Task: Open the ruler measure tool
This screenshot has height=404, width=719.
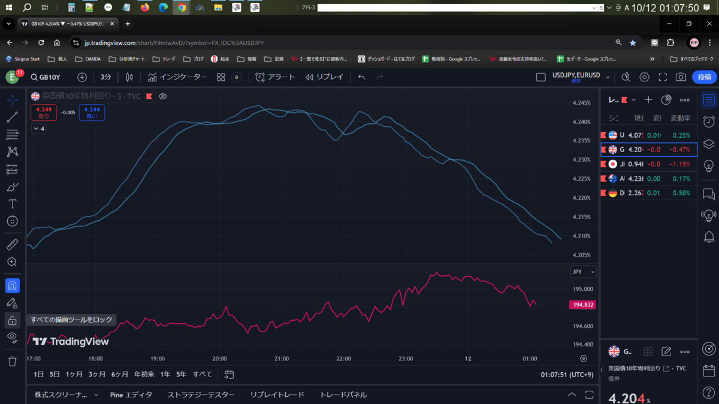Action: point(12,244)
